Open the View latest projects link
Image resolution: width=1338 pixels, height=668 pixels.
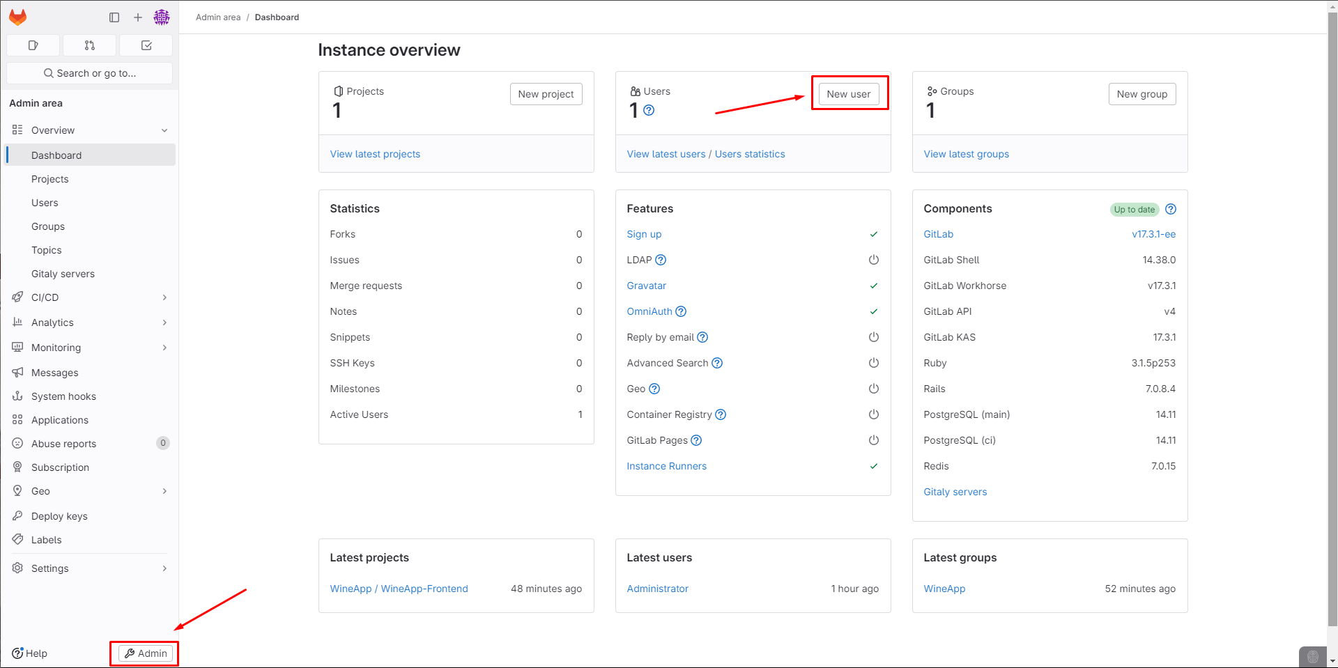375,154
